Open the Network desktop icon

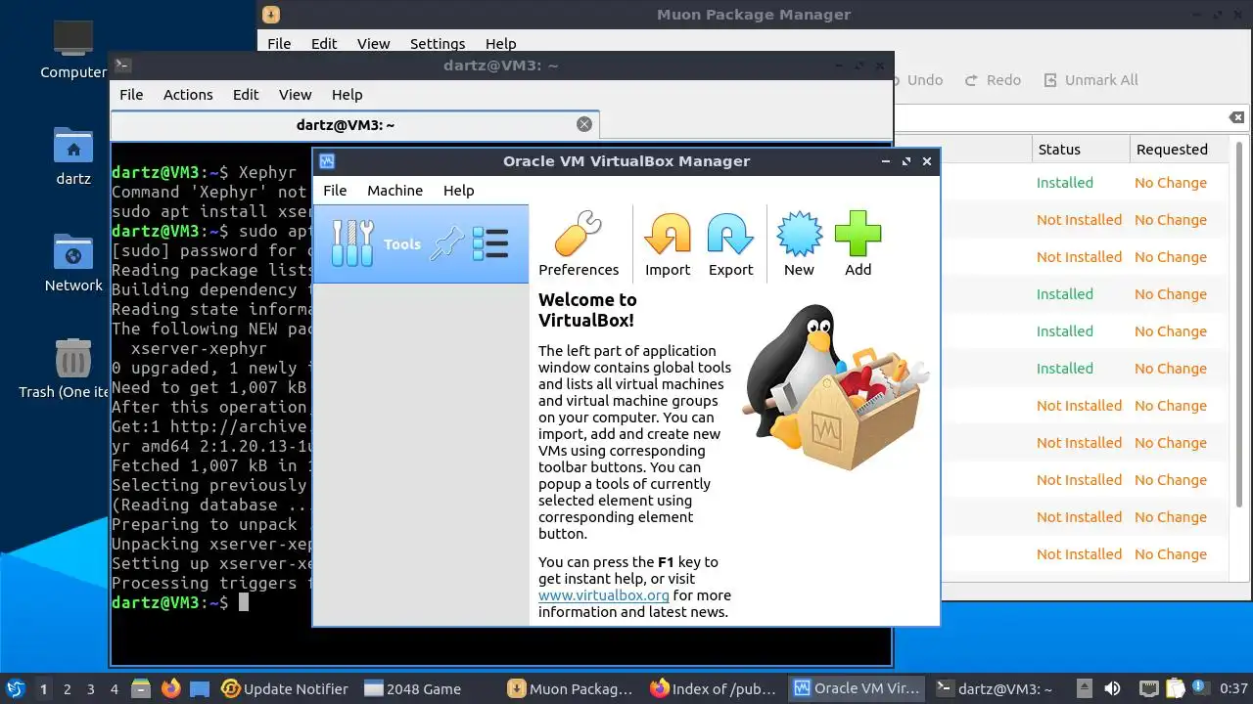point(73,263)
